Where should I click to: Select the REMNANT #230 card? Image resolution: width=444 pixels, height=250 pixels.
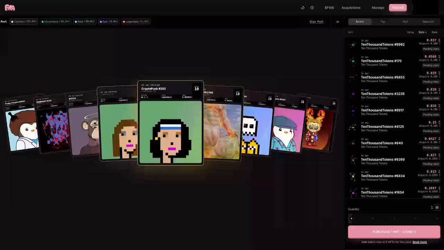click(x=52, y=124)
